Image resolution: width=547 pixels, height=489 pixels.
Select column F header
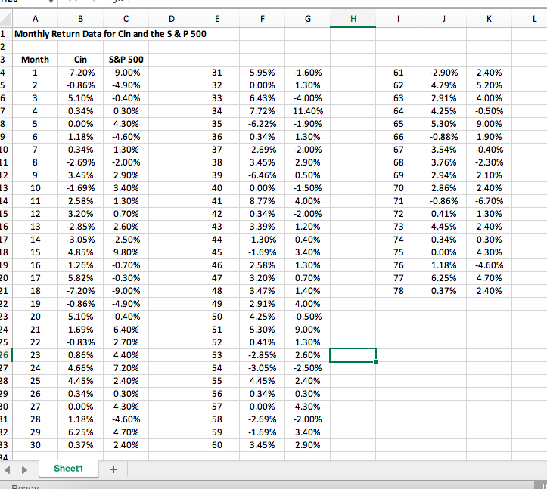(x=262, y=19)
